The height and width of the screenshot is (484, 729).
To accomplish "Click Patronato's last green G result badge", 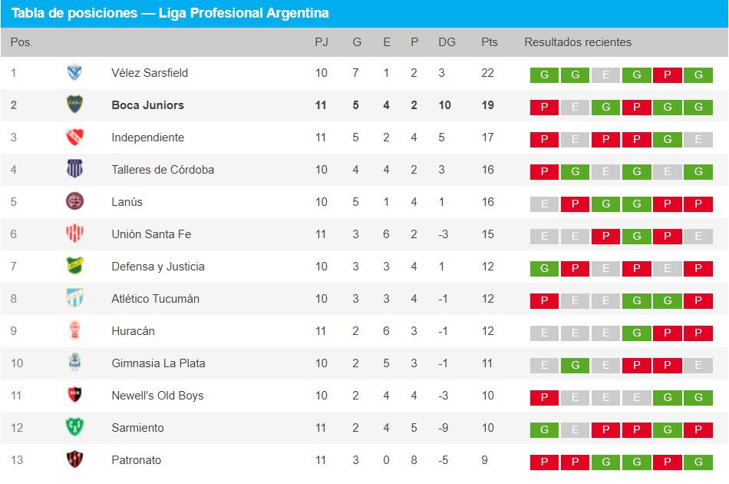I will click(698, 462).
